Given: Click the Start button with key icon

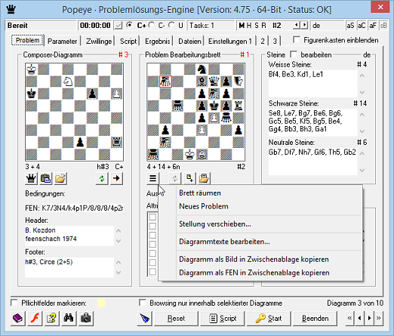Looking at the screenshot, I should pos(269,319).
